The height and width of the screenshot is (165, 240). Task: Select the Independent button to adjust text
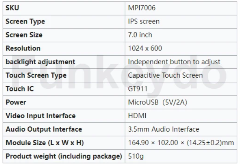pyautogui.click(x=174, y=62)
